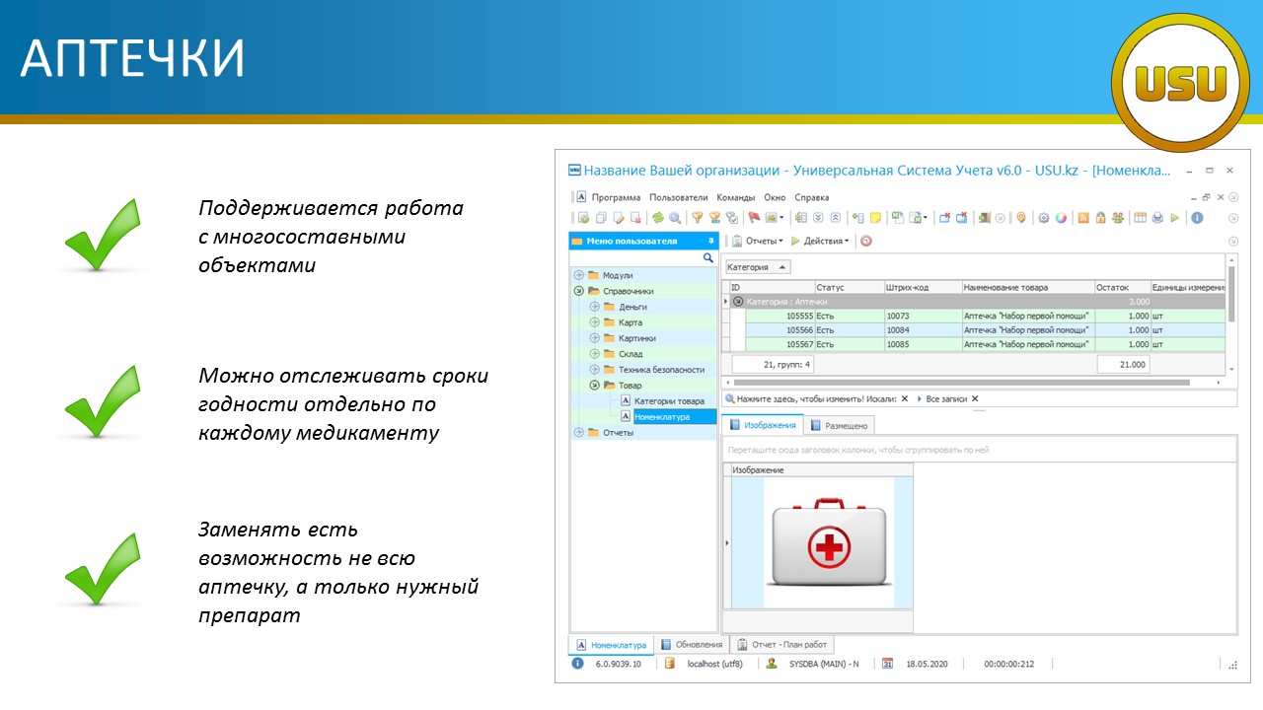Click the red circular icon beside Действия
The image size is (1263, 710).
[x=866, y=241]
